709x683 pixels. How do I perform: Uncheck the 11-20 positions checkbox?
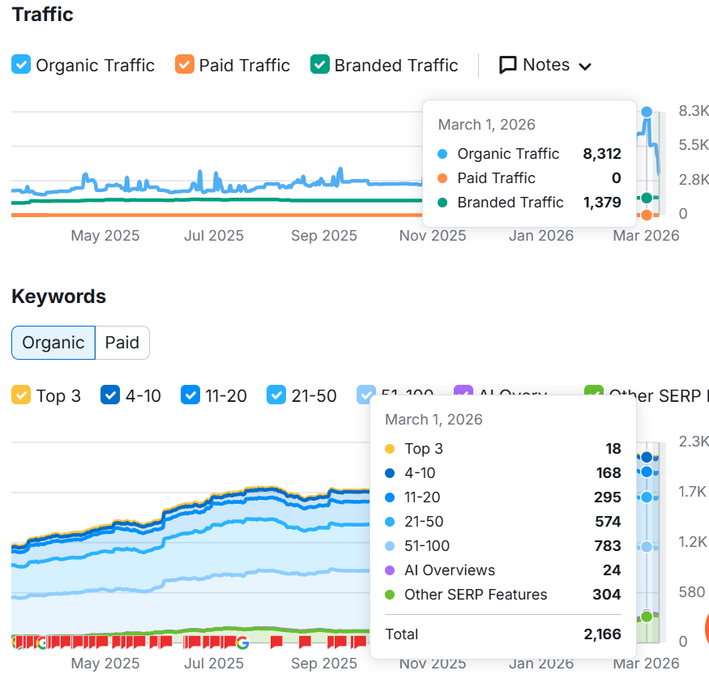[190, 395]
